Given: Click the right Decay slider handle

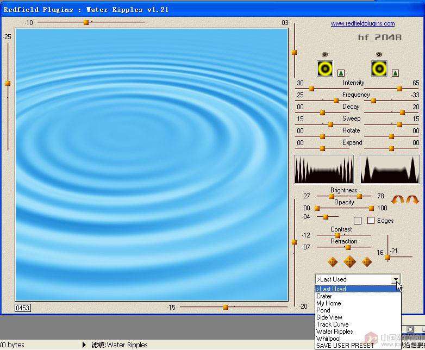Looking at the screenshot, I should pyautogui.click(x=403, y=112).
